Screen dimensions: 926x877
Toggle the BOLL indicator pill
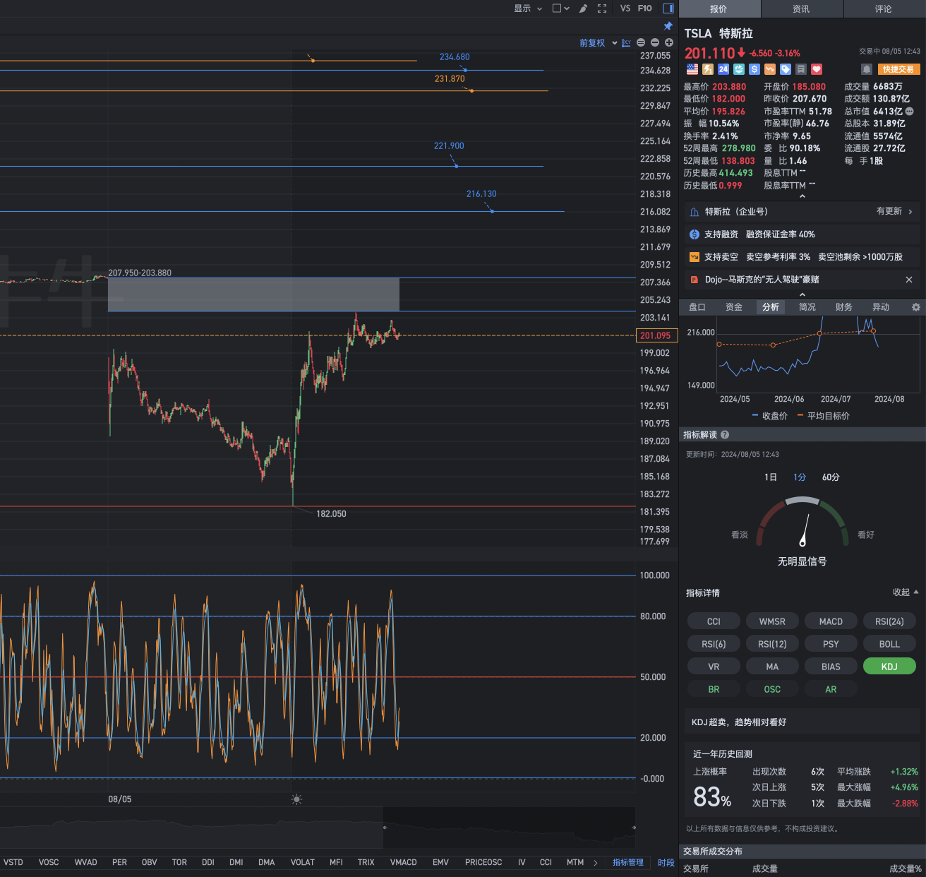(x=889, y=644)
